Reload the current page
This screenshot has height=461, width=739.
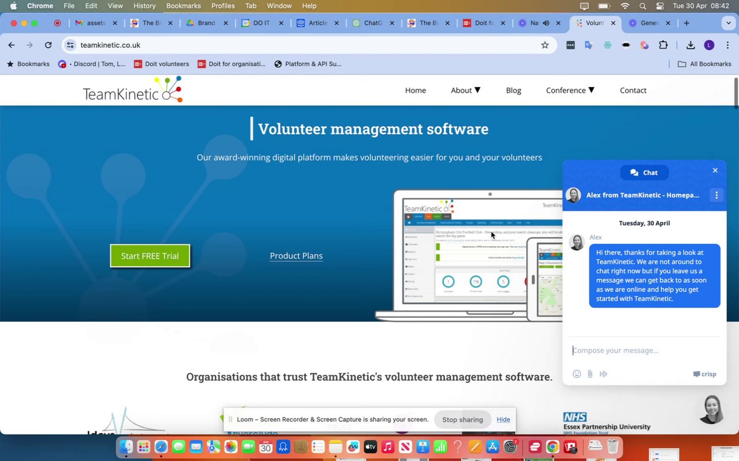click(48, 45)
